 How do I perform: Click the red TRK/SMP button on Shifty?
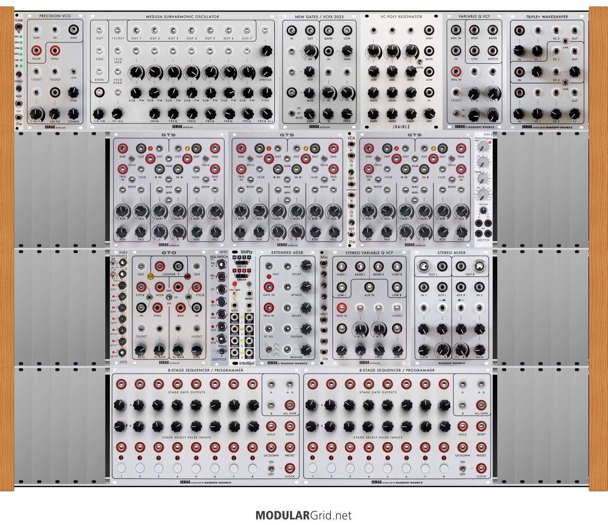pyautogui.click(x=234, y=284)
